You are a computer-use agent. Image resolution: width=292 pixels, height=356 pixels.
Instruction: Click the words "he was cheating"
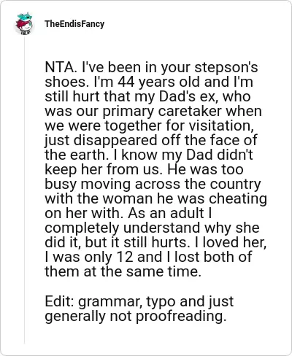click(212, 198)
